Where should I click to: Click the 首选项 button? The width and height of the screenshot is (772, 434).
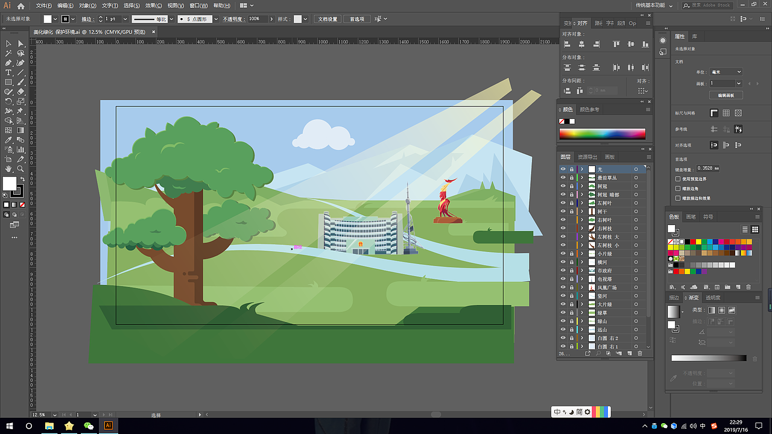357,19
